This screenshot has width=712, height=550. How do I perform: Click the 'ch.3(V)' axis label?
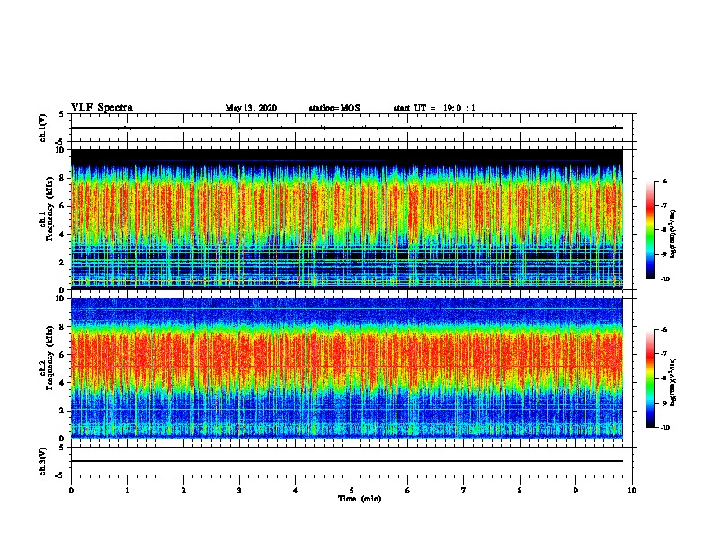point(42,461)
